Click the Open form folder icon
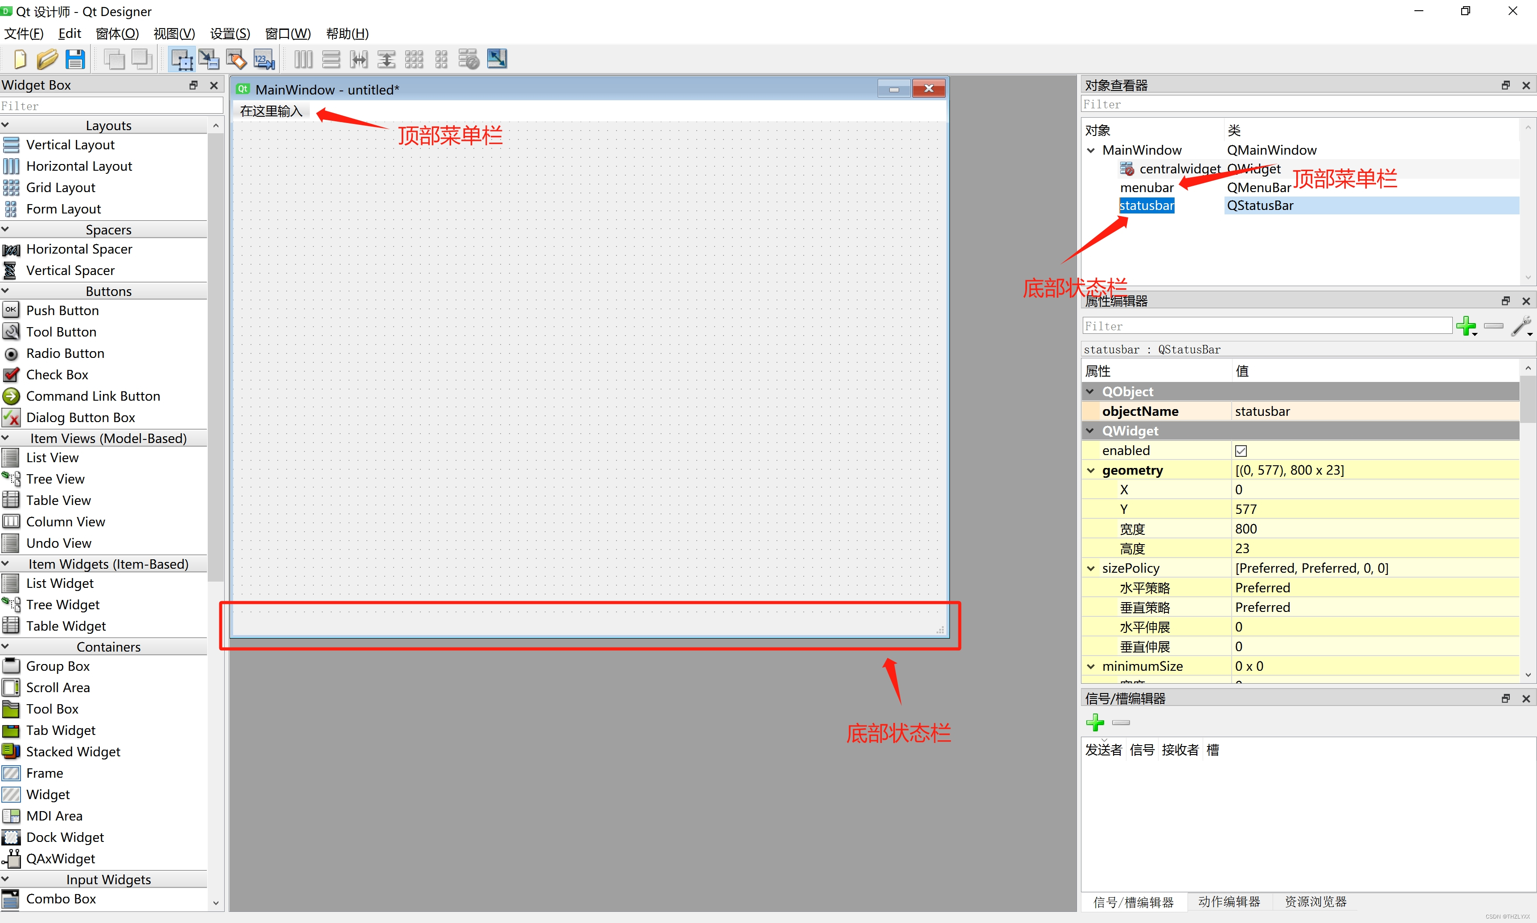The height and width of the screenshot is (923, 1537). pos(47,59)
